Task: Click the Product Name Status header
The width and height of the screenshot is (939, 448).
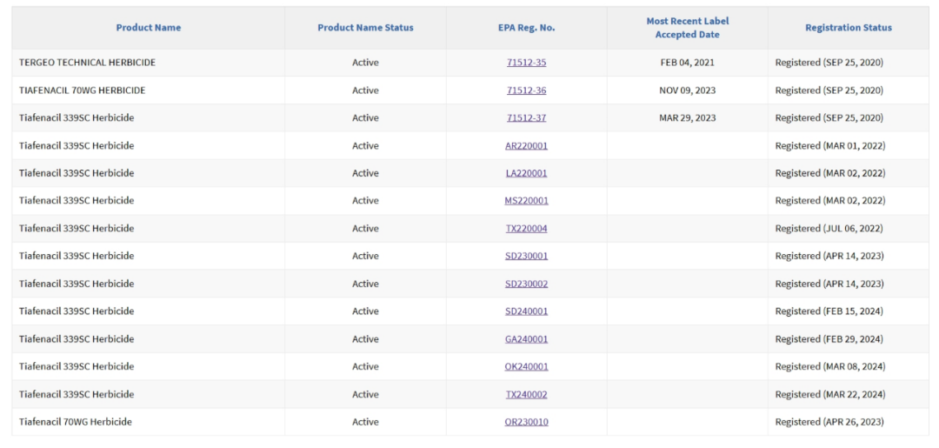Action: point(365,28)
